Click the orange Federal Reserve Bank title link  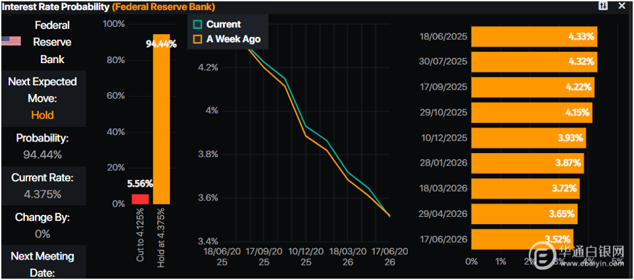coord(163,7)
